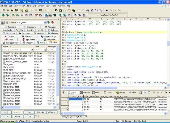Open the Options dropdown button
The height and width of the screenshot is (123, 170).
[6, 116]
